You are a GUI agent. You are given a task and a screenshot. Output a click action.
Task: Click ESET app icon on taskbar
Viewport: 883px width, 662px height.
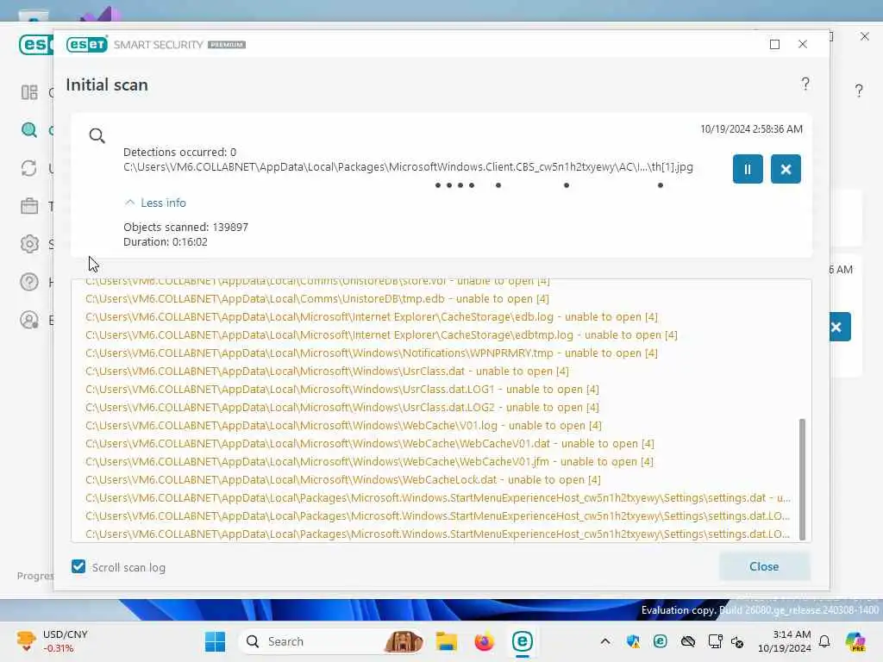click(x=522, y=641)
